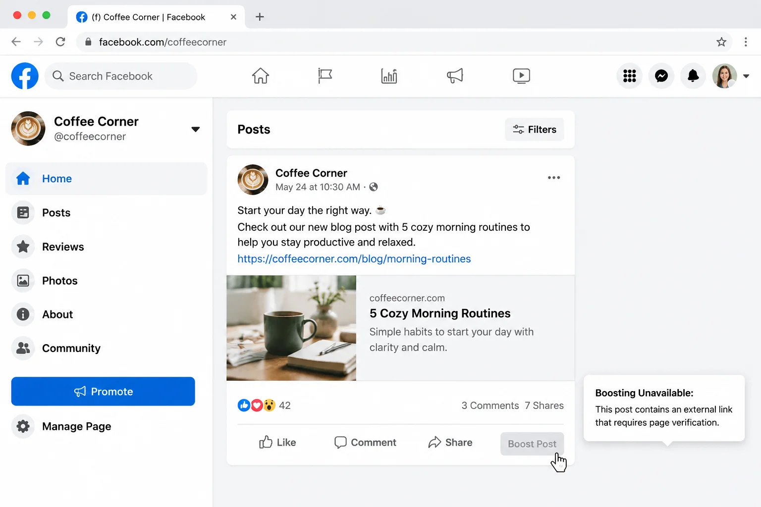Comment on the Coffee Corner post
Image resolution: width=761 pixels, height=507 pixels.
(x=365, y=442)
